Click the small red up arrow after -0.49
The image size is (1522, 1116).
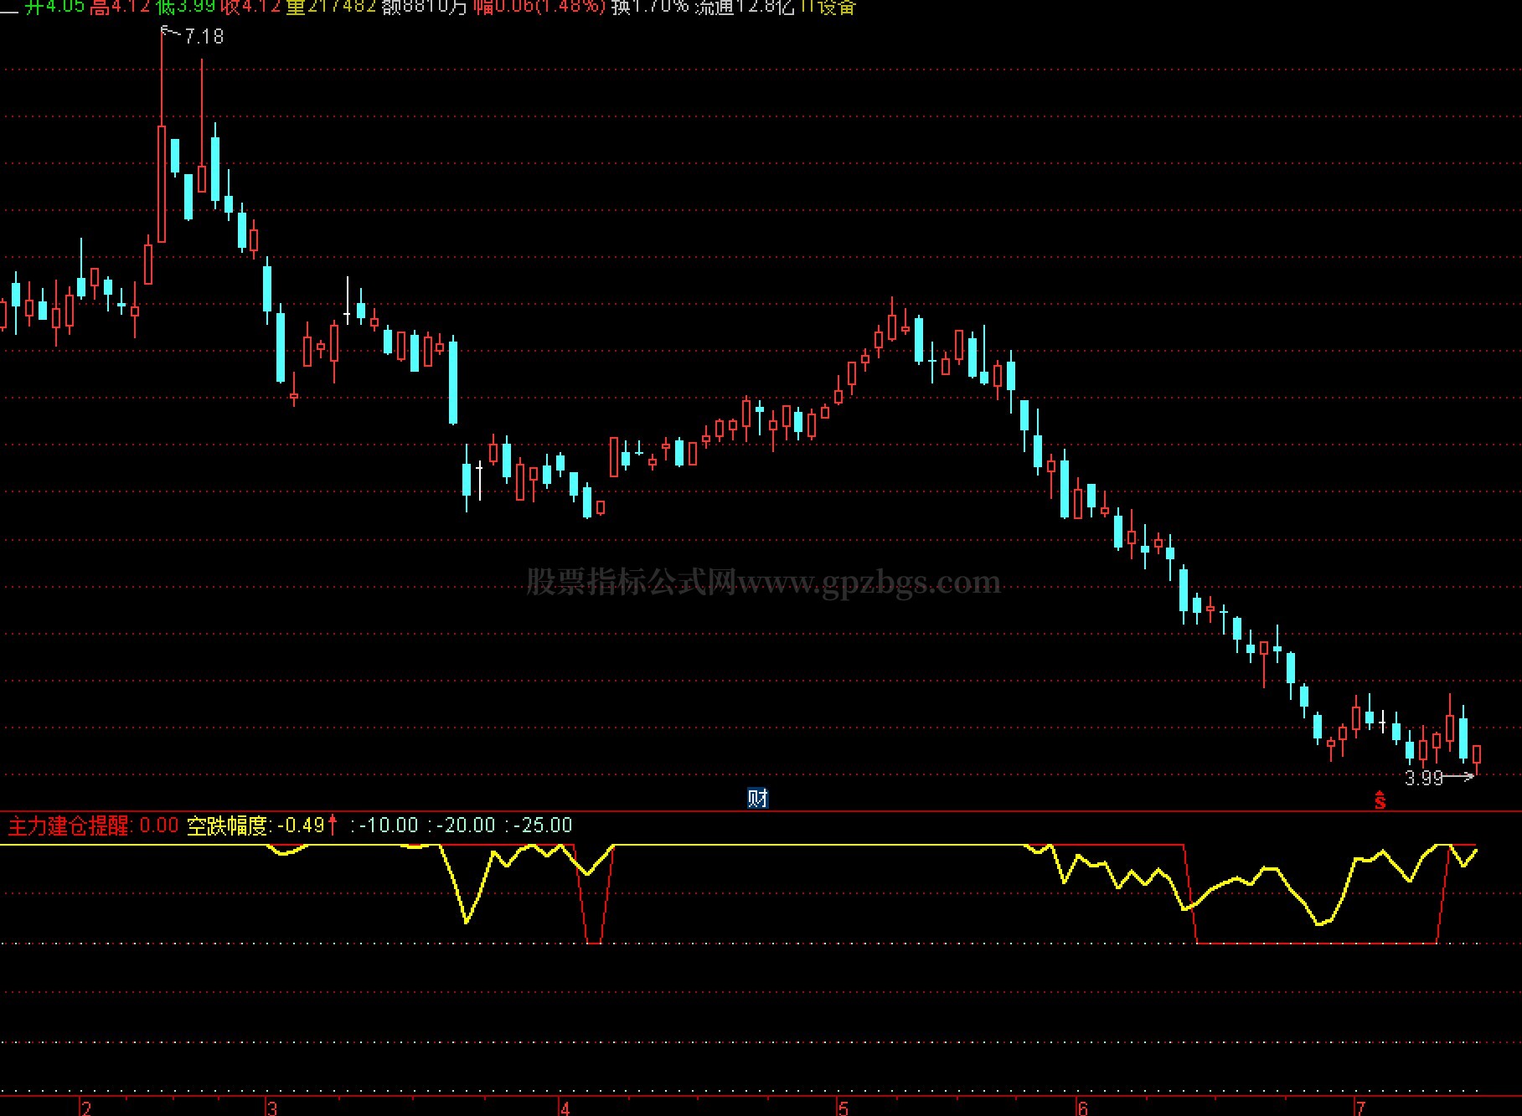click(x=333, y=825)
